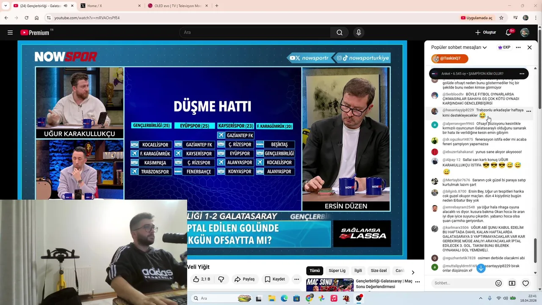The width and height of the screenshot is (542, 305).
Task: Click the Oluştur create button
Action: pyautogui.click(x=486, y=32)
